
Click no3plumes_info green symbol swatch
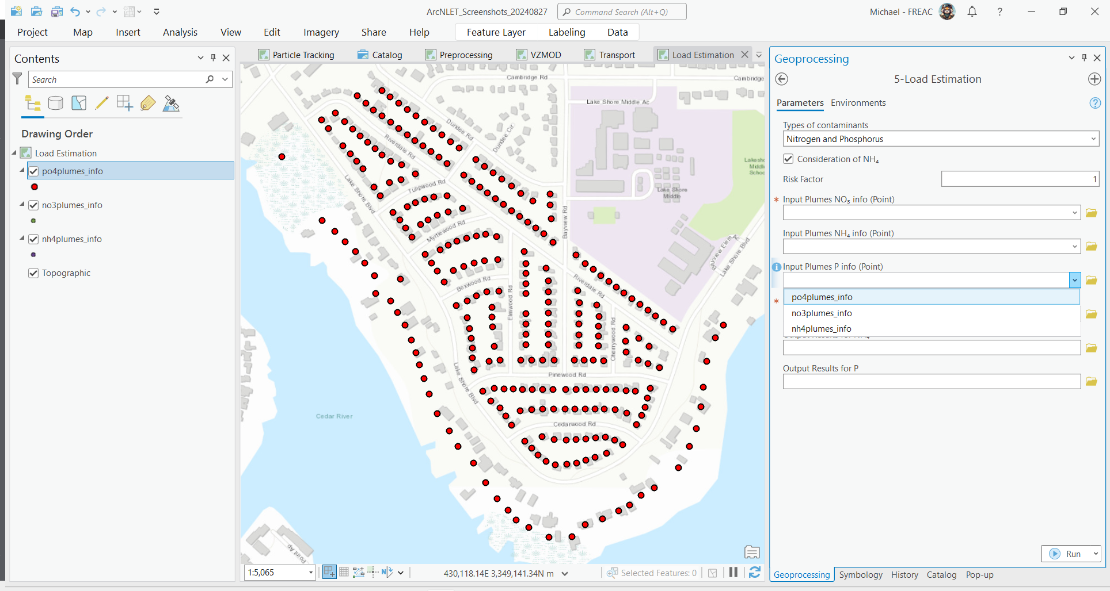pos(33,221)
